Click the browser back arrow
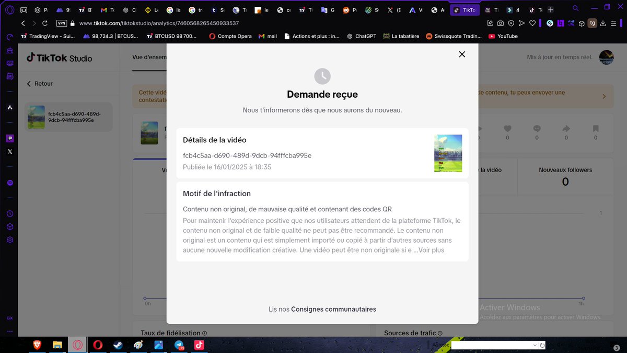The height and width of the screenshot is (353, 627). (x=23, y=24)
